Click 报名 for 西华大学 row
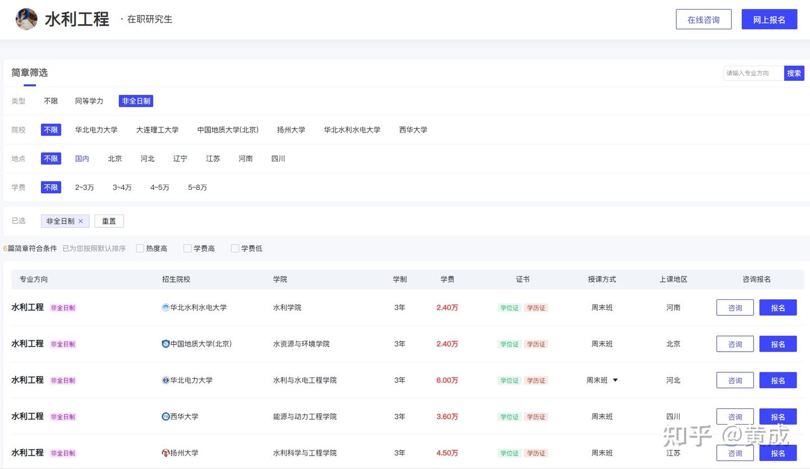The width and height of the screenshot is (810, 469). (x=778, y=417)
